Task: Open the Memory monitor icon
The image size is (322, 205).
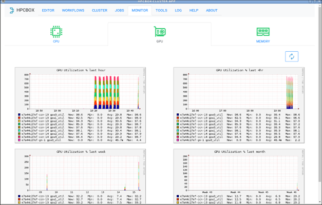Action: 263,32
